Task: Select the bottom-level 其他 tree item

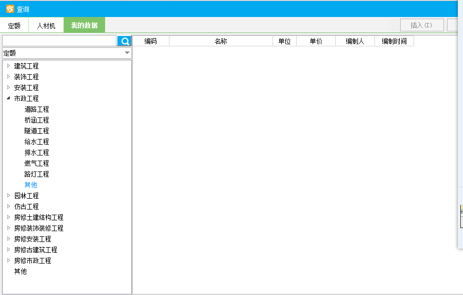Action: coord(21,271)
